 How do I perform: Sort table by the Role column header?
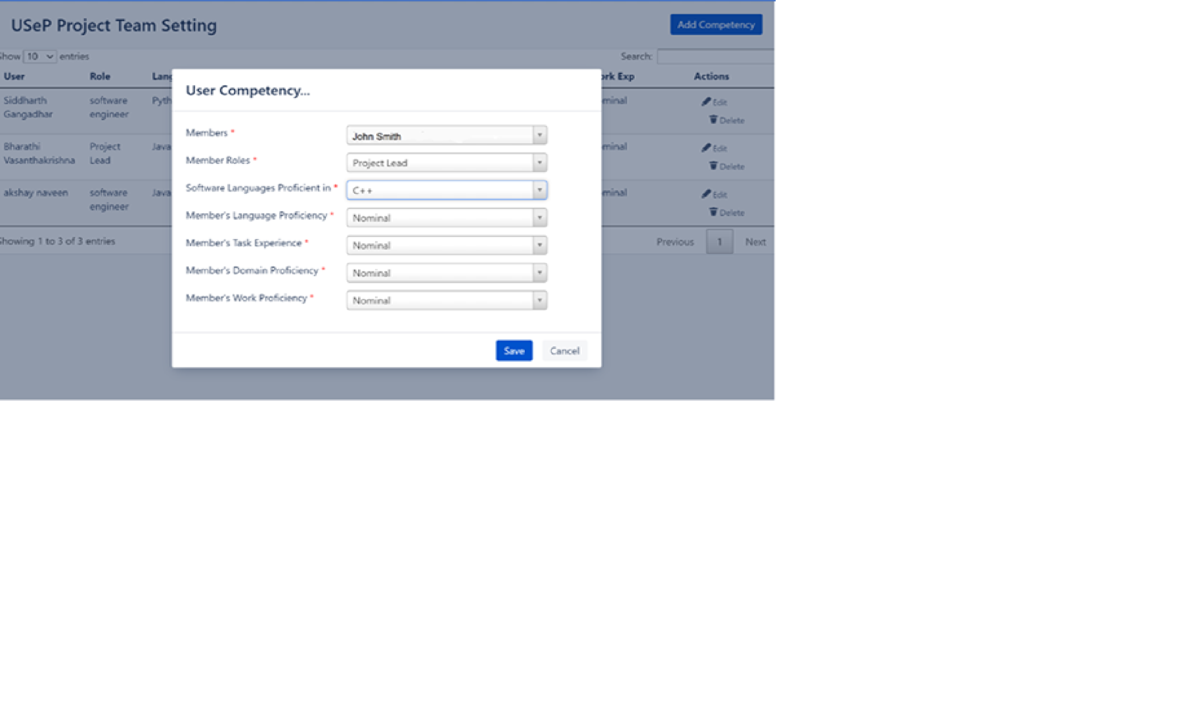tap(100, 76)
